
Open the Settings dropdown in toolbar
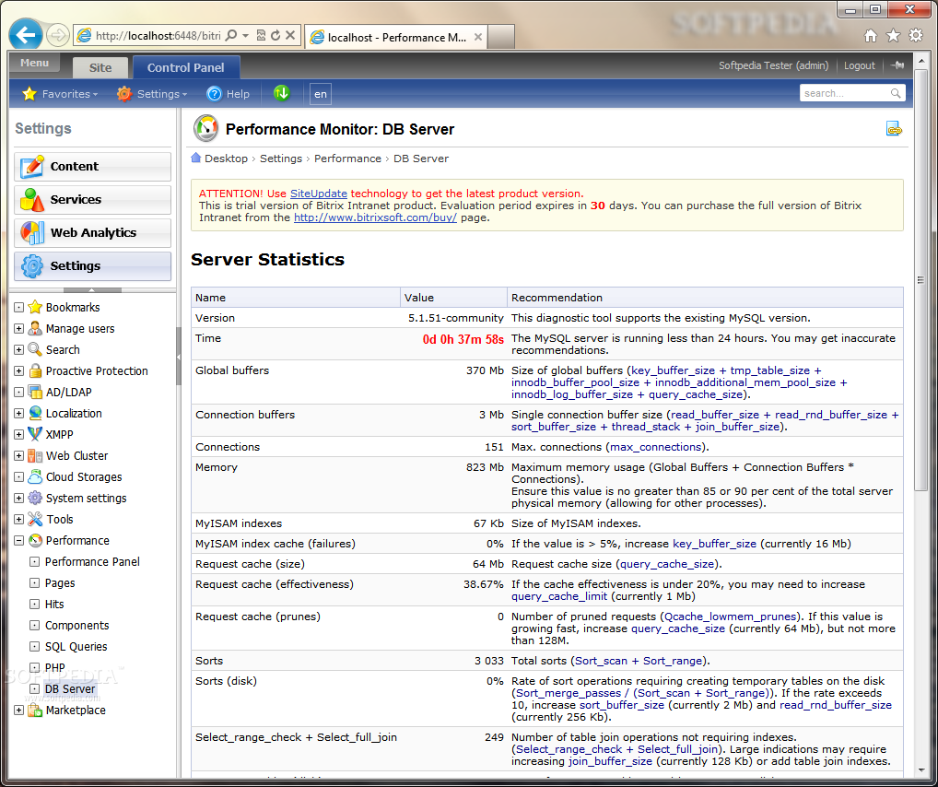coord(152,94)
